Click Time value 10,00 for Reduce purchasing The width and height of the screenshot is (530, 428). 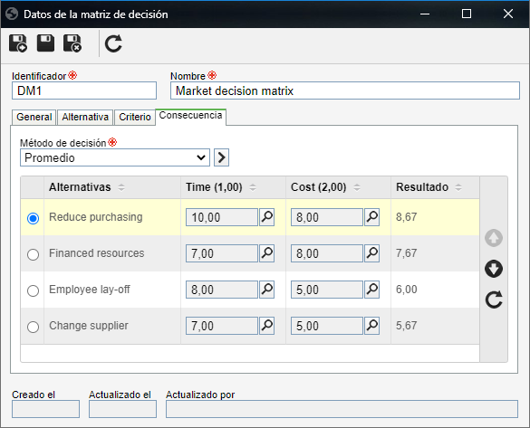pyautogui.click(x=222, y=217)
